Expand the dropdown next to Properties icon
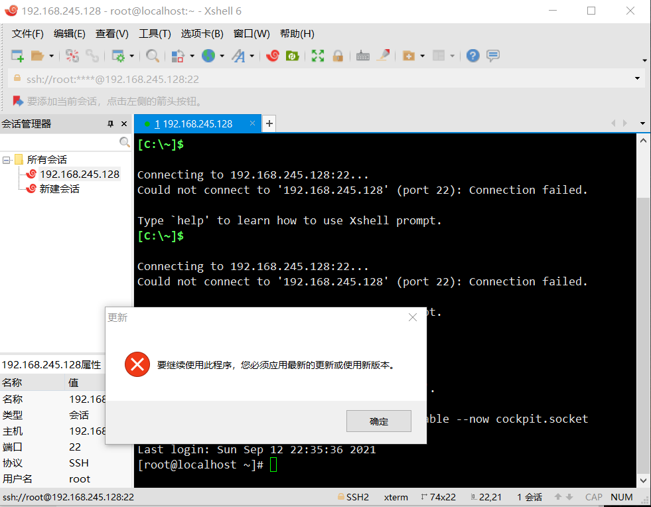Viewport: 651px width, 507px height. point(131,56)
